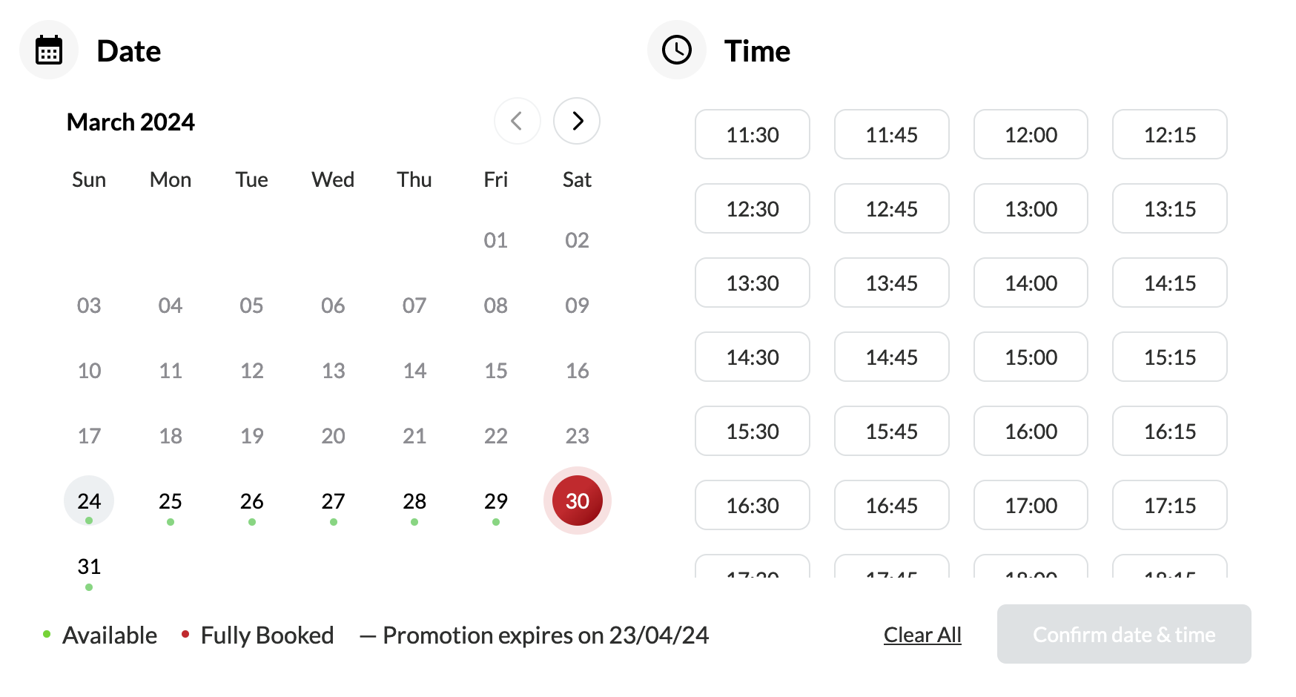Pick the 17:15 time slot

tap(1169, 505)
